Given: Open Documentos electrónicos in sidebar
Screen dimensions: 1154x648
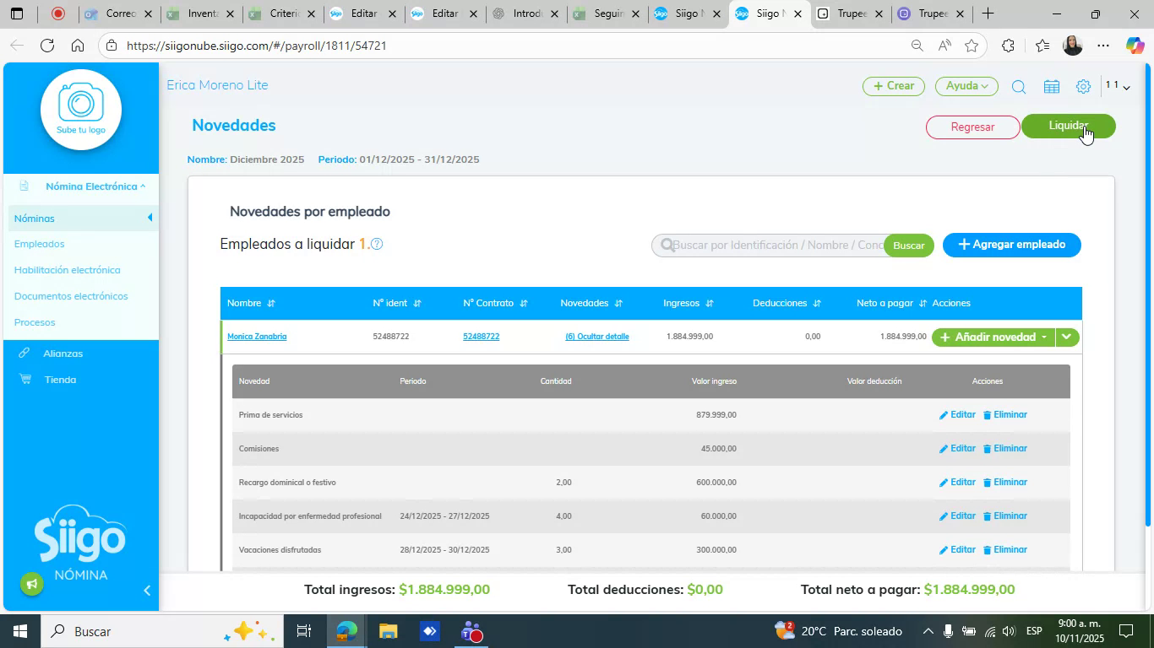Looking at the screenshot, I should pyautogui.click(x=71, y=296).
